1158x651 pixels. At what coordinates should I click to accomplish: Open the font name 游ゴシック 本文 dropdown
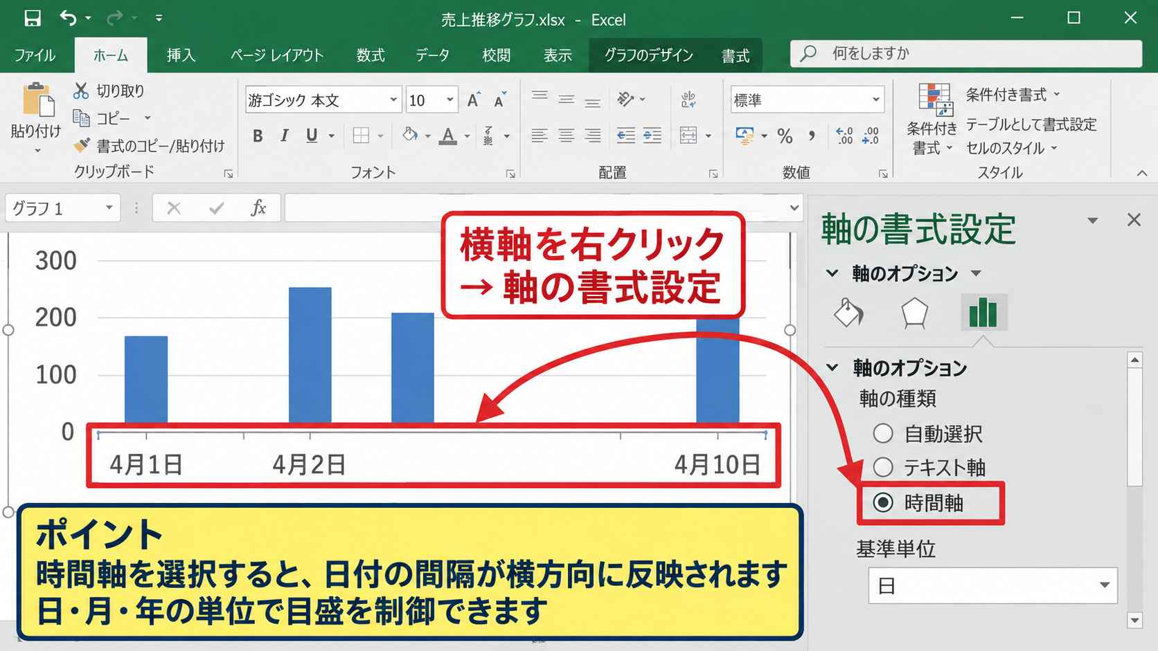pyautogui.click(x=393, y=100)
